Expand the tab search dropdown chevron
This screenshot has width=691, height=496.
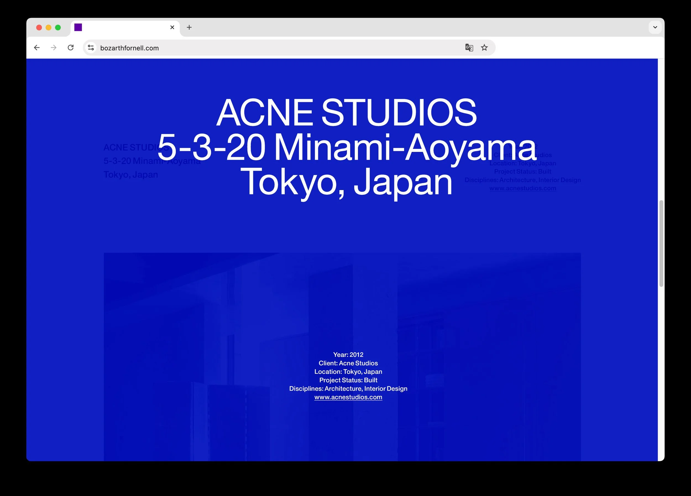point(655,27)
